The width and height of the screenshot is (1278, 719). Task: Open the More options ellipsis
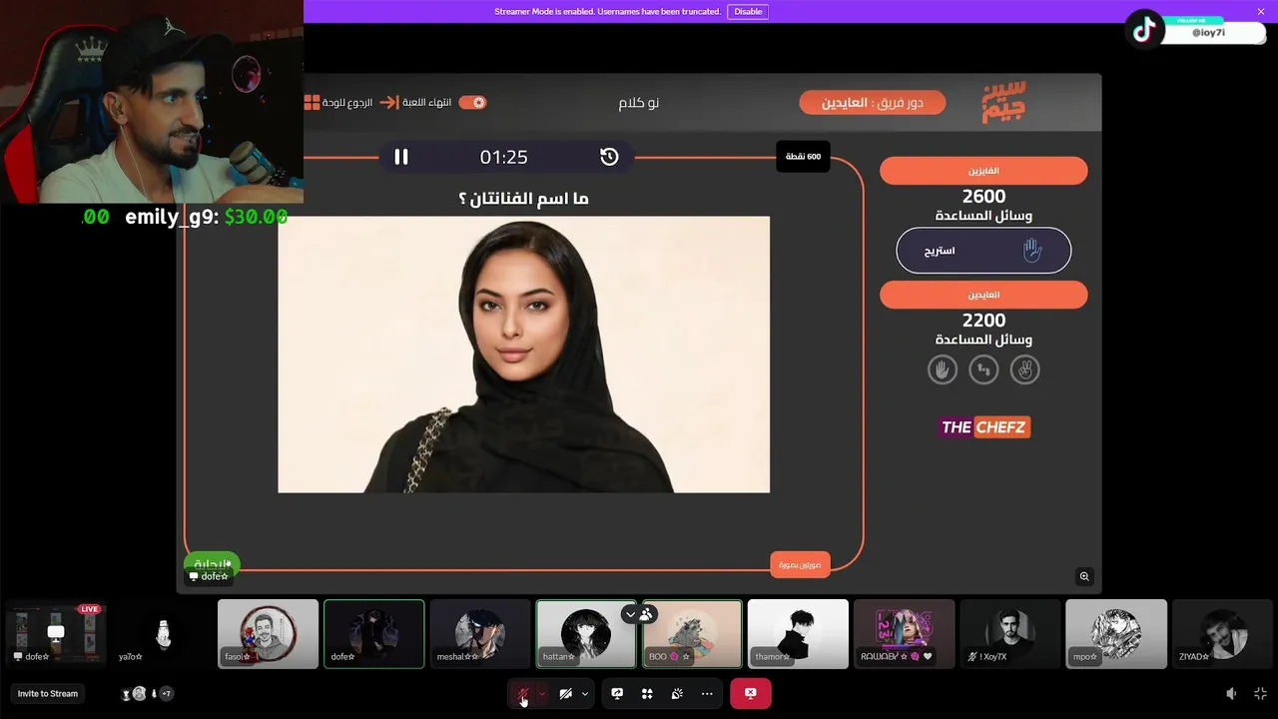707,693
